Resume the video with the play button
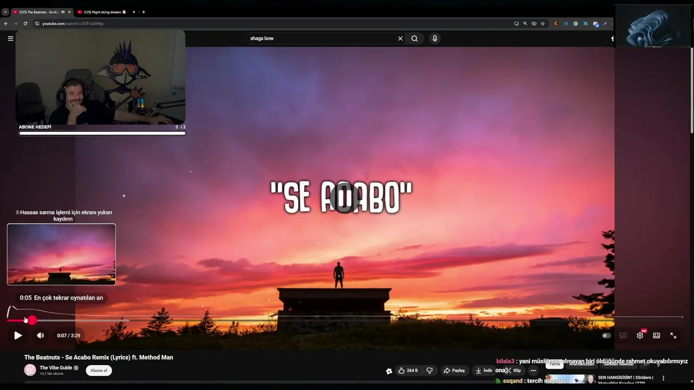The height and width of the screenshot is (390, 694). tap(18, 335)
